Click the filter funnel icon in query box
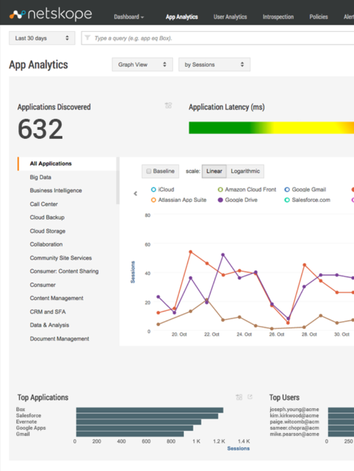 tap(87, 38)
